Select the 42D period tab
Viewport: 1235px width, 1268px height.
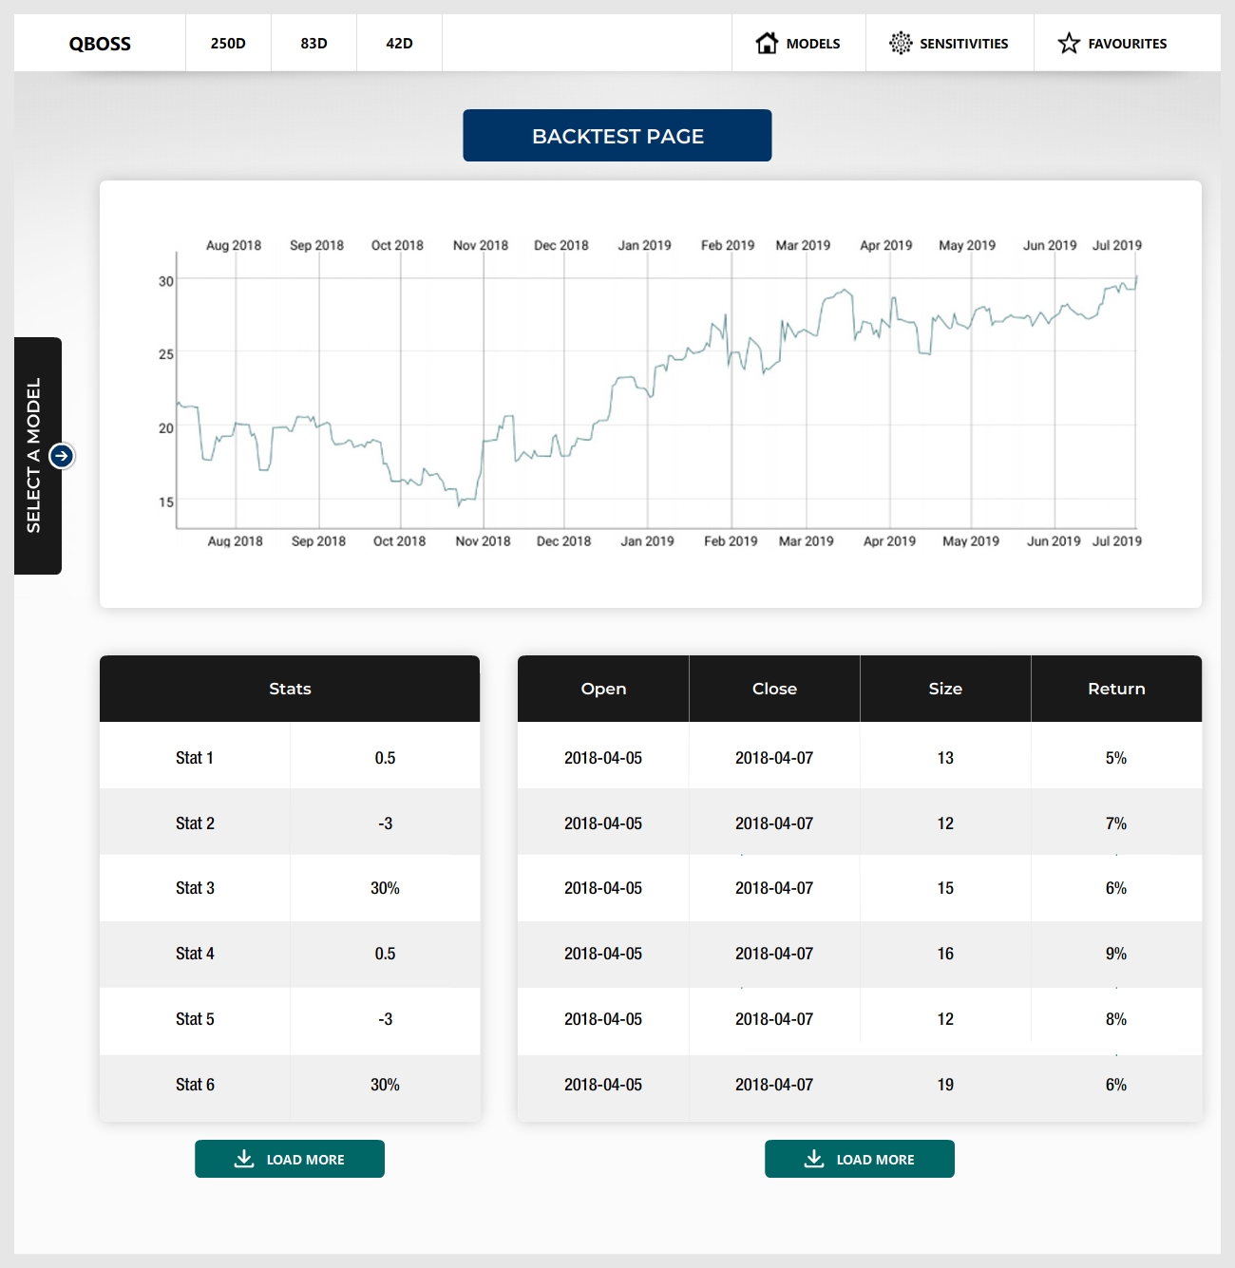399,44
